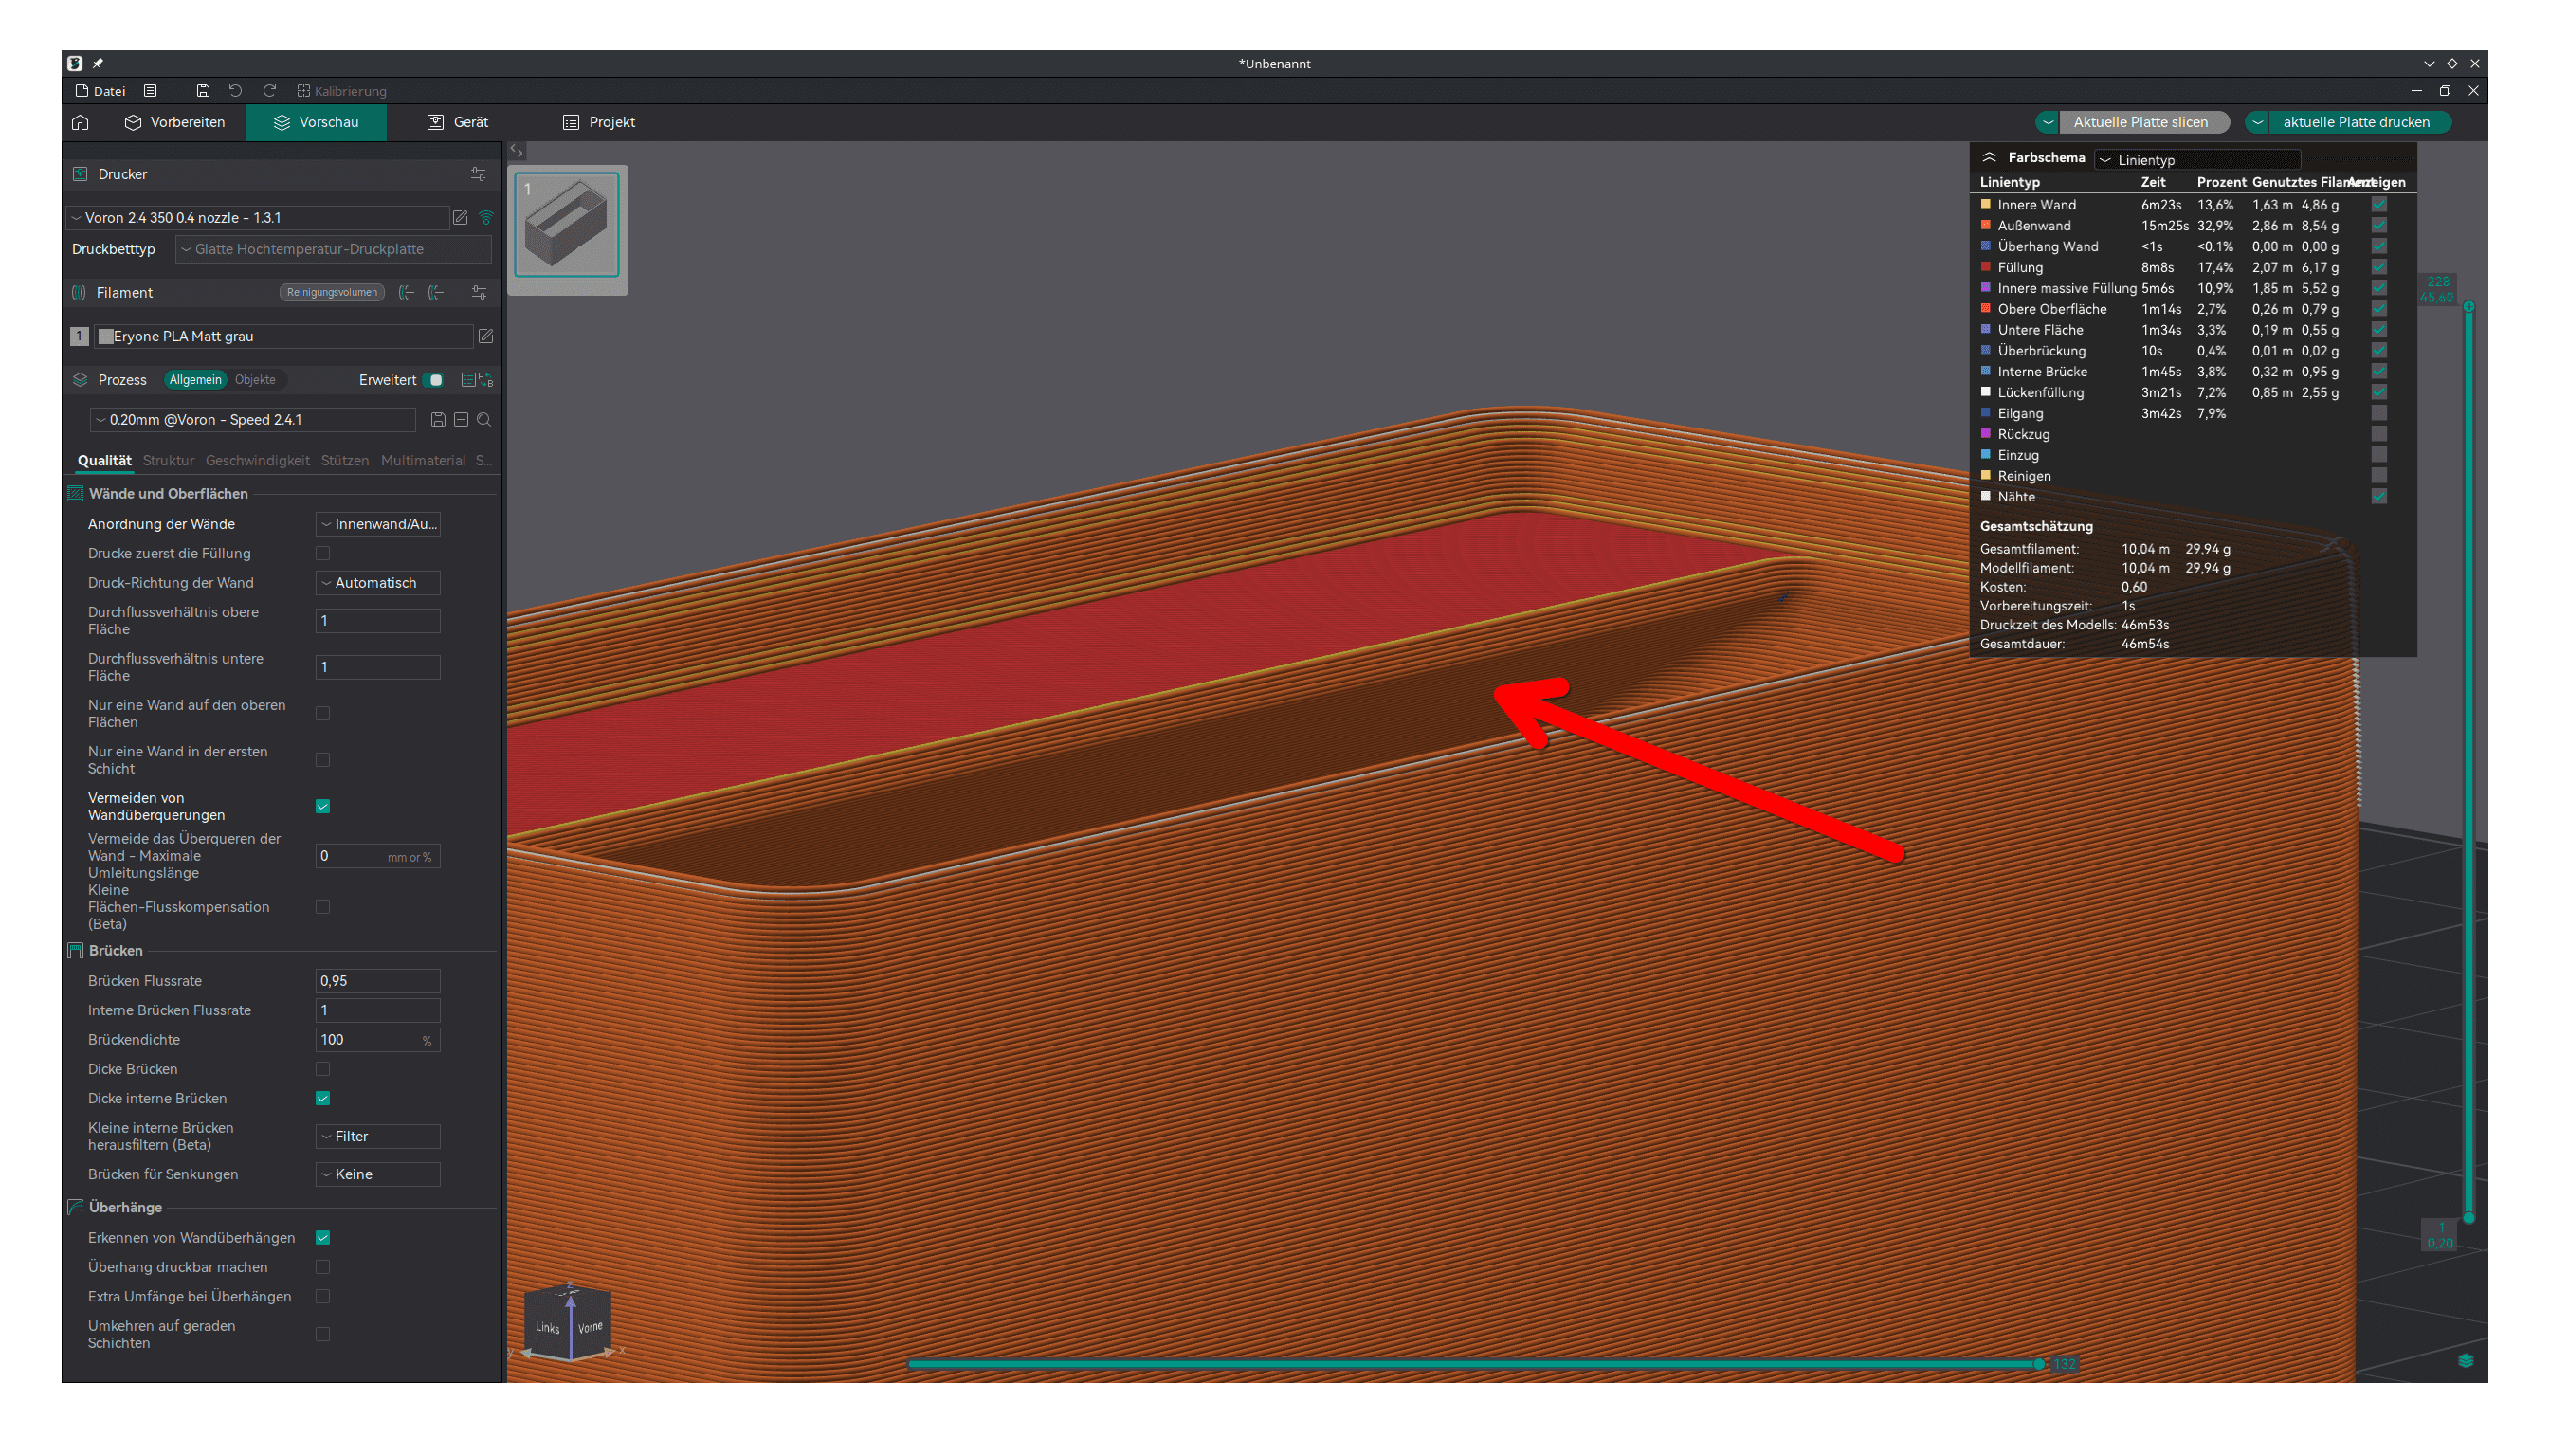
Task: Hide Innere Wand lines in legend
Action: [2379, 204]
